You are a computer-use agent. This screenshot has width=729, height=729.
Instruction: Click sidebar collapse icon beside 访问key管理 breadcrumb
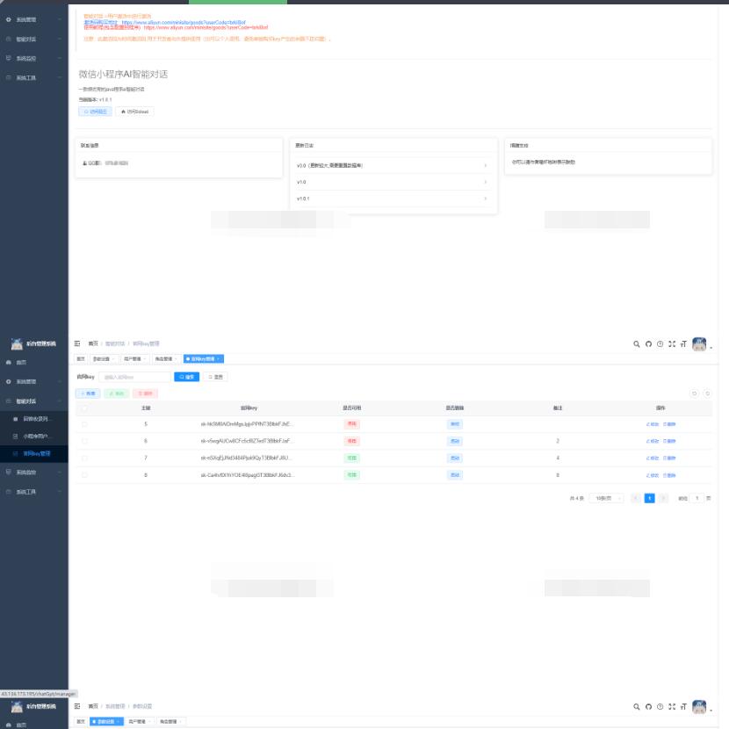77,344
